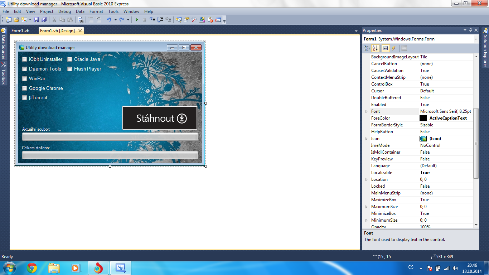Expand the MaximumSize property
The image size is (489, 275).
(x=366, y=207)
